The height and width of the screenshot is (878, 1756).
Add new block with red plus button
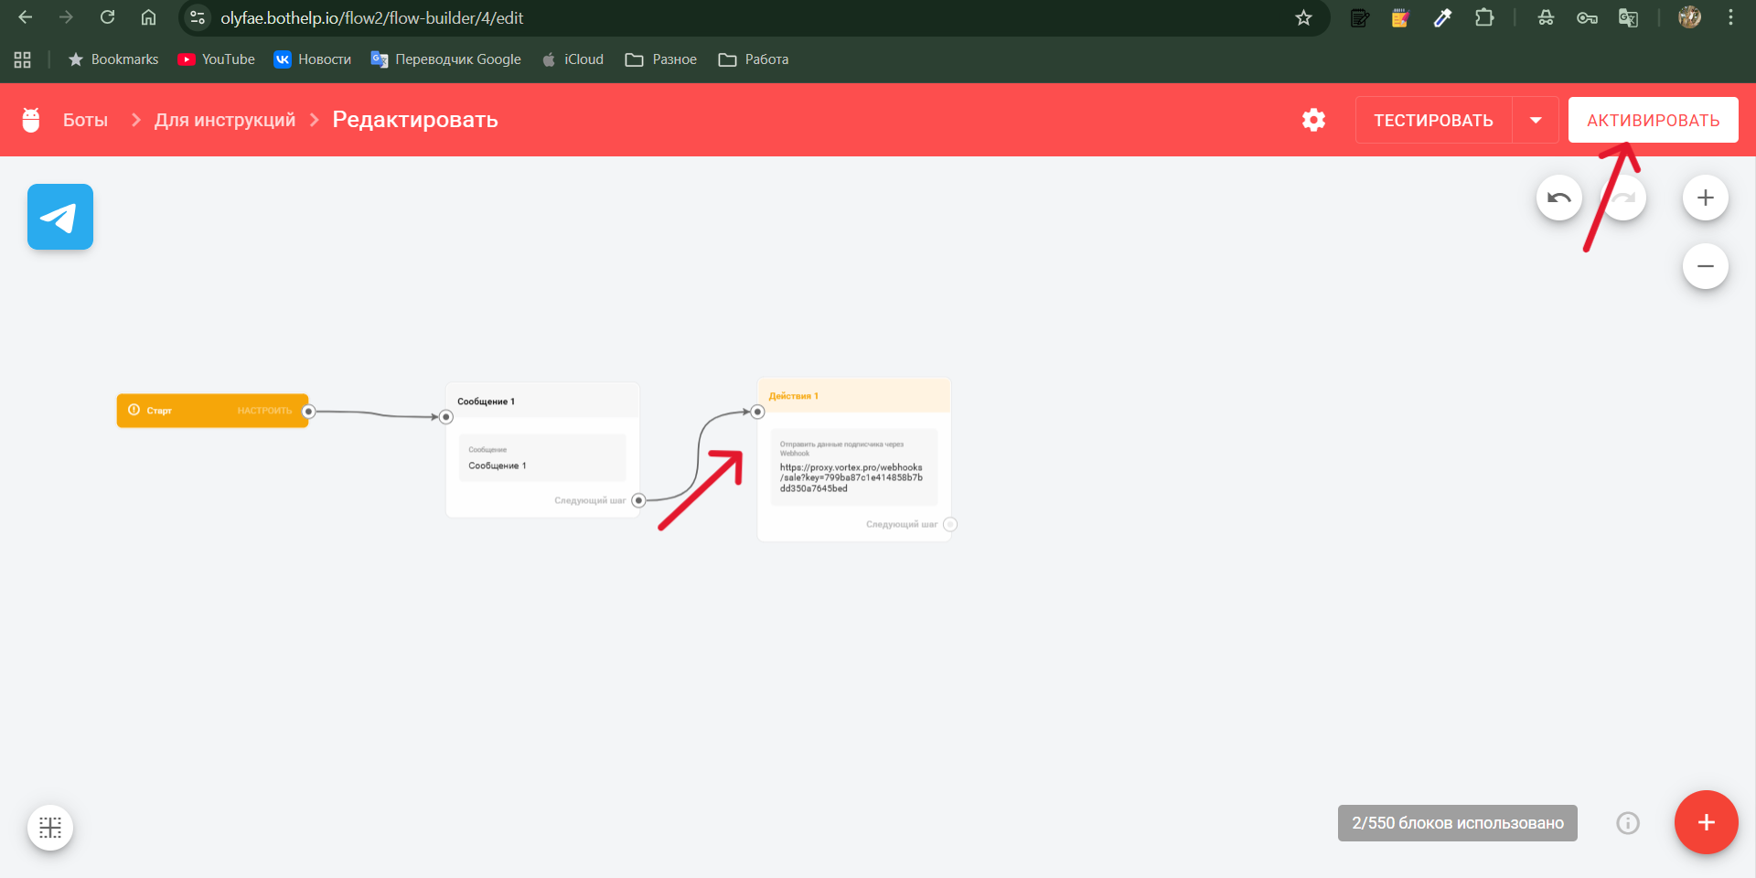click(1706, 822)
